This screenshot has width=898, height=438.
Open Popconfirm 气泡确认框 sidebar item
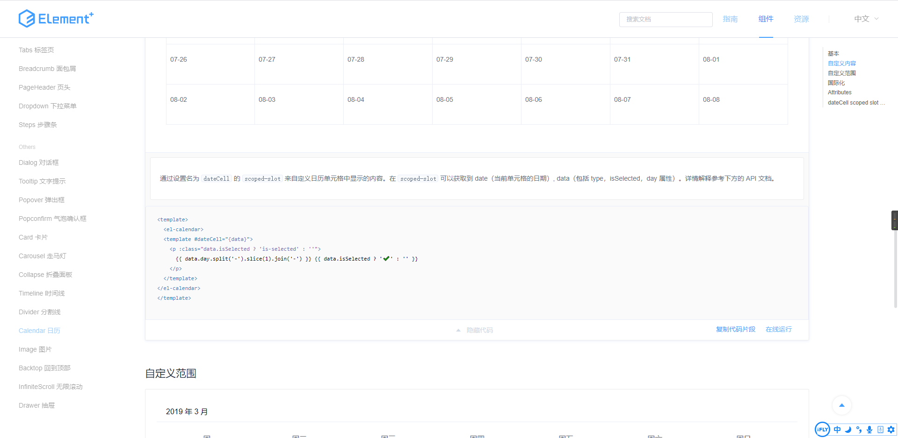click(52, 219)
